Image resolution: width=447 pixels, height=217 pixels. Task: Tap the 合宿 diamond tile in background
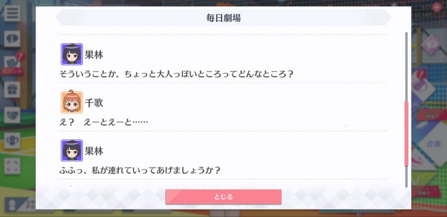click(432, 144)
